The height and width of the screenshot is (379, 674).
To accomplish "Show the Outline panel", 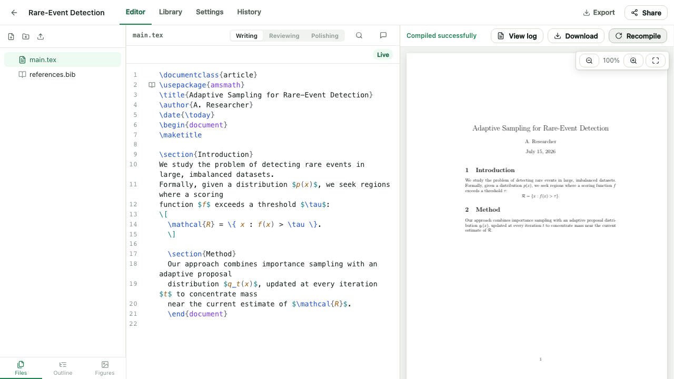I will tap(63, 368).
